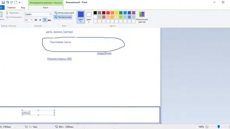Create a new blank image
The width and height of the screenshot is (230, 129).
(16, 2)
